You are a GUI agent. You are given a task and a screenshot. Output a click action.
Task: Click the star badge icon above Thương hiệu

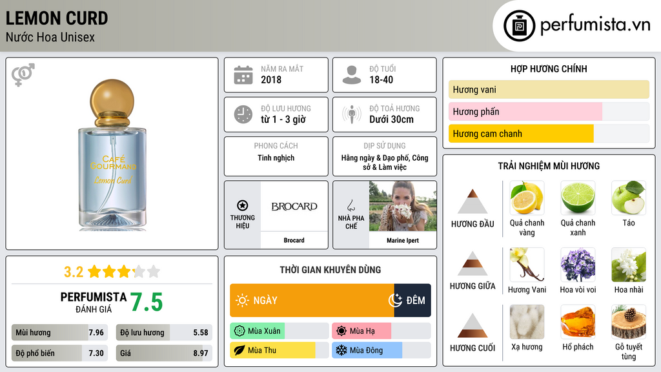243,205
